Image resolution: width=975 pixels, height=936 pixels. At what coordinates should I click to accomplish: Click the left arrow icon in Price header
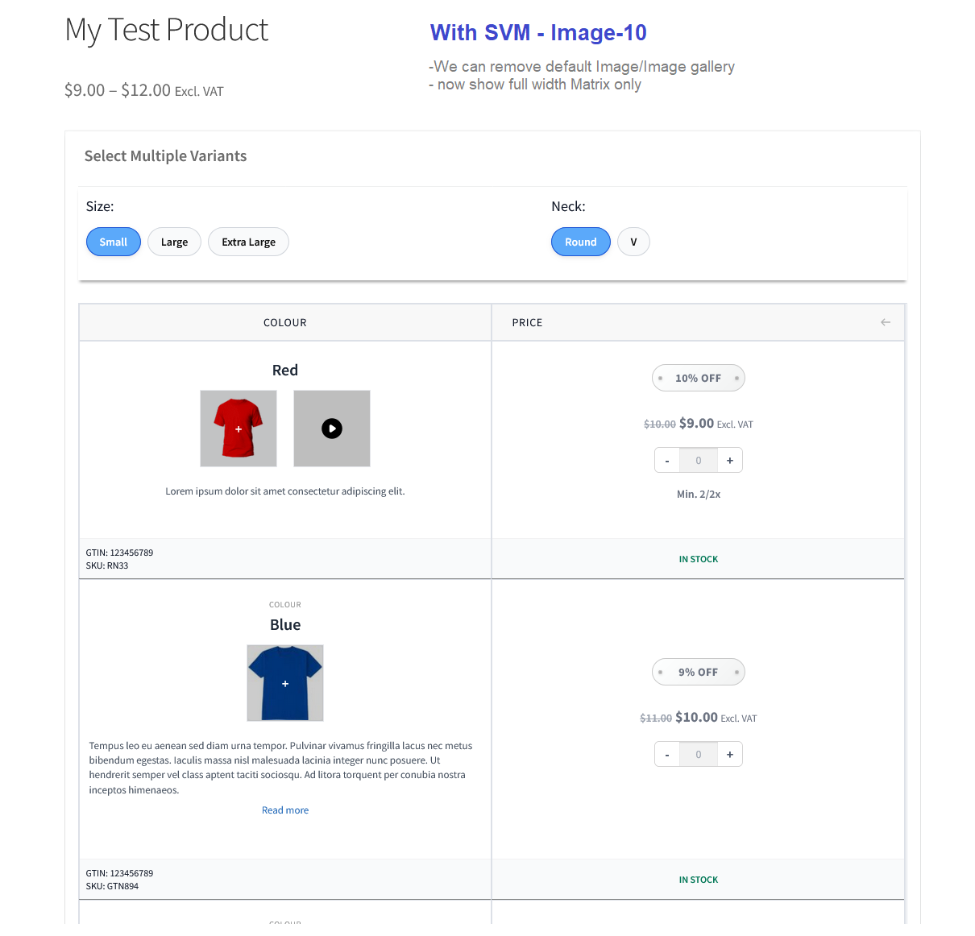[x=886, y=322]
